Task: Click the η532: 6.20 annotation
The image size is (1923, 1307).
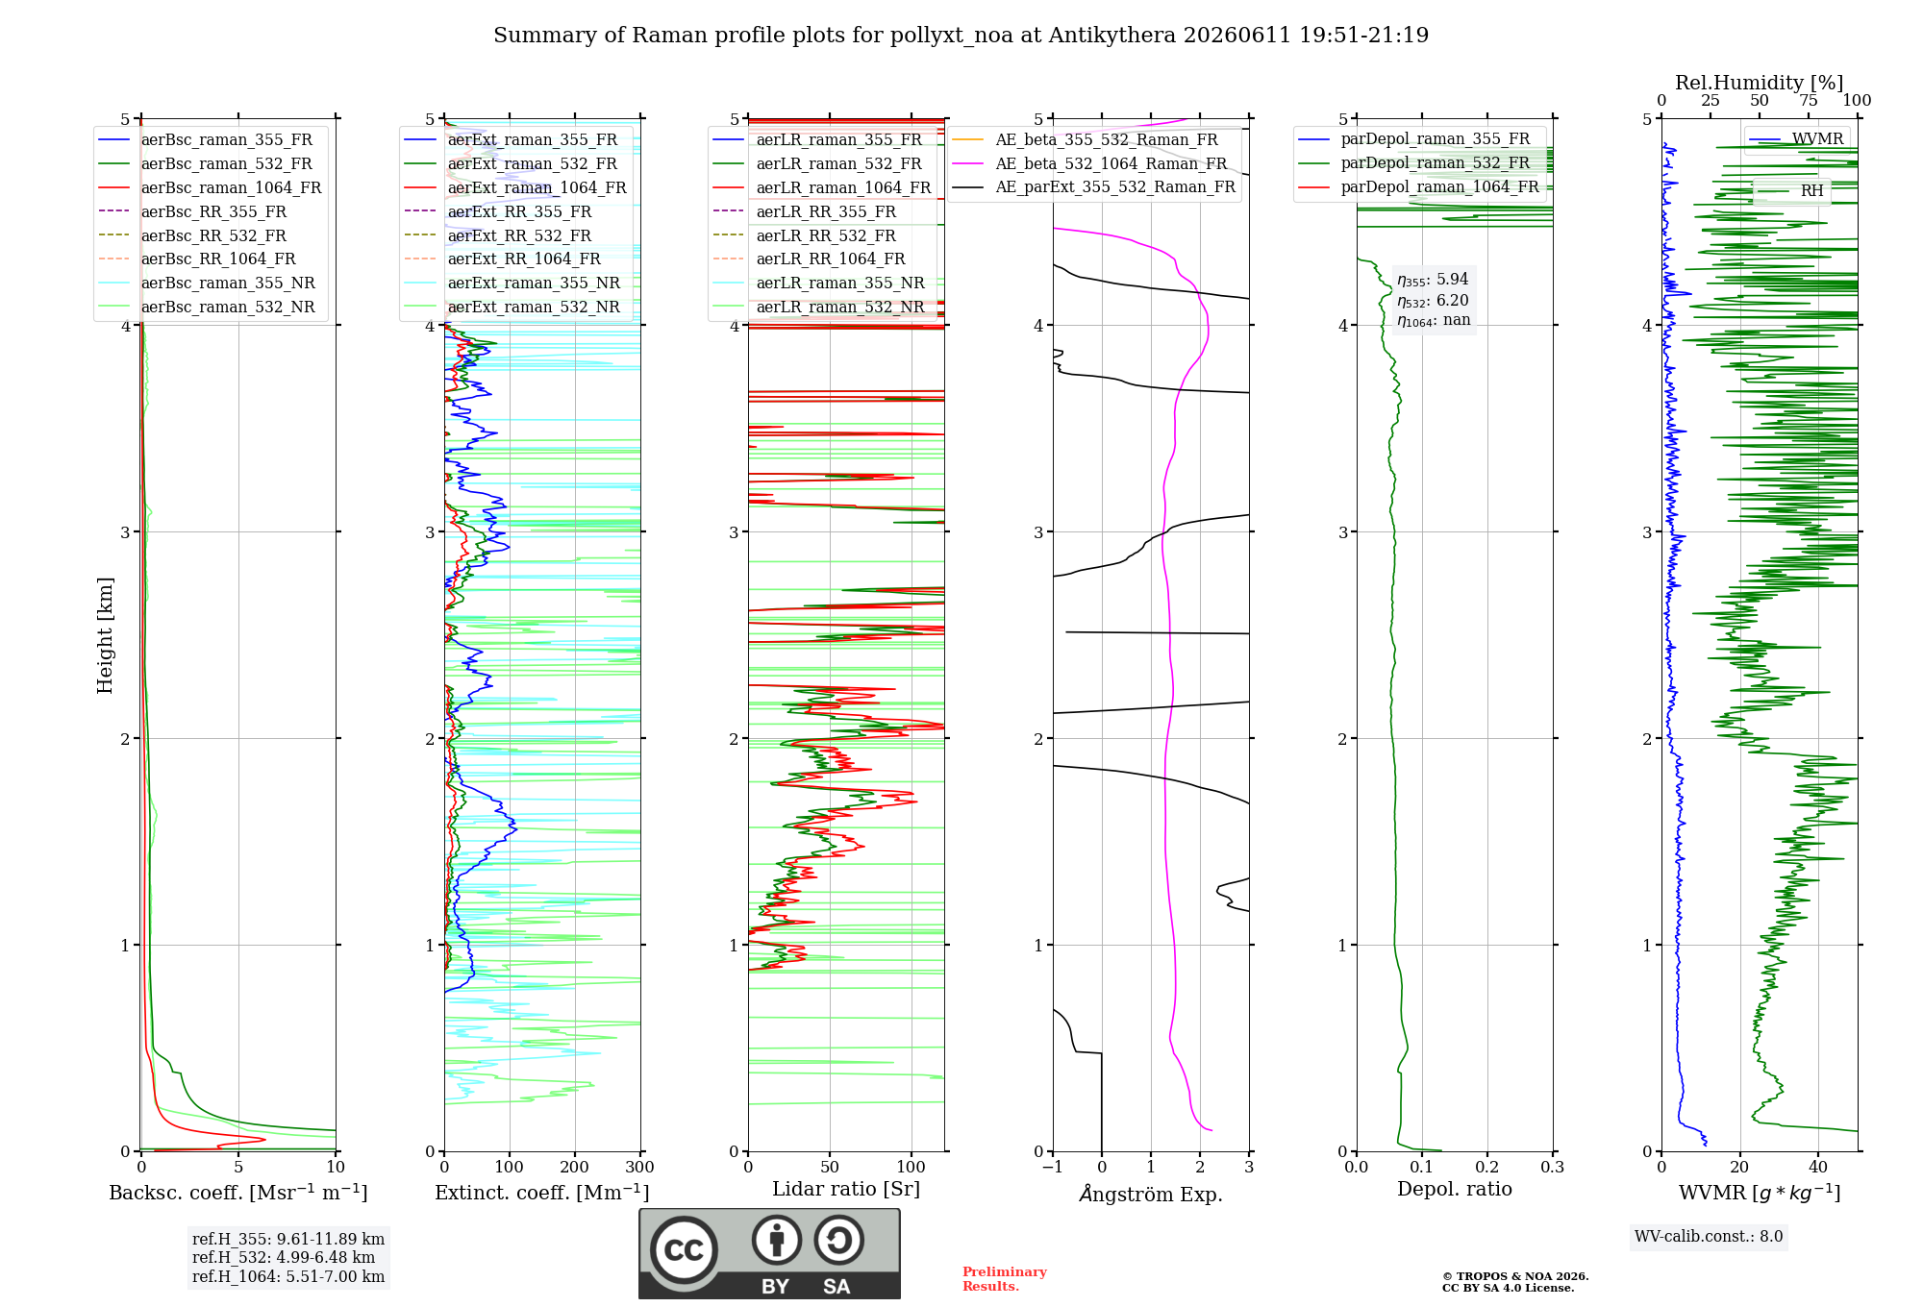Action: point(1433,301)
